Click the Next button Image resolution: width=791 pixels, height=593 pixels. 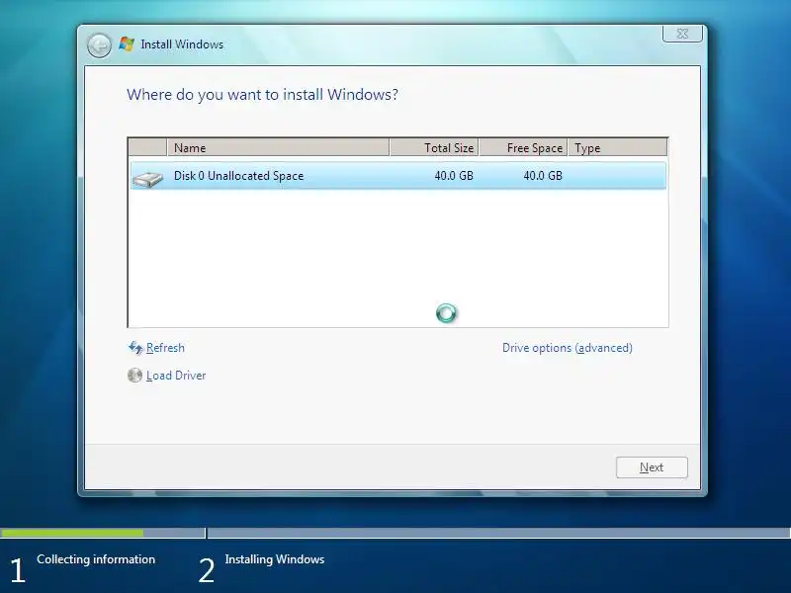[x=652, y=467]
